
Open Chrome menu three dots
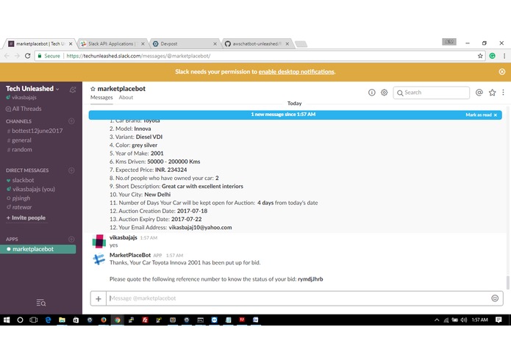click(x=504, y=56)
